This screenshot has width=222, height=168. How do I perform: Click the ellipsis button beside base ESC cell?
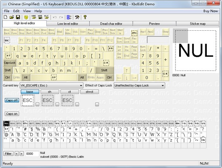pos(37,104)
